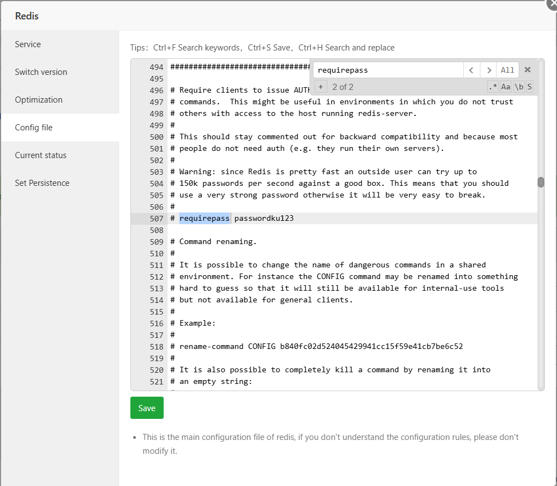This screenshot has width=557, height=486.
Task: Click the highlighted requirepass text on line 507
Action: 204,218
